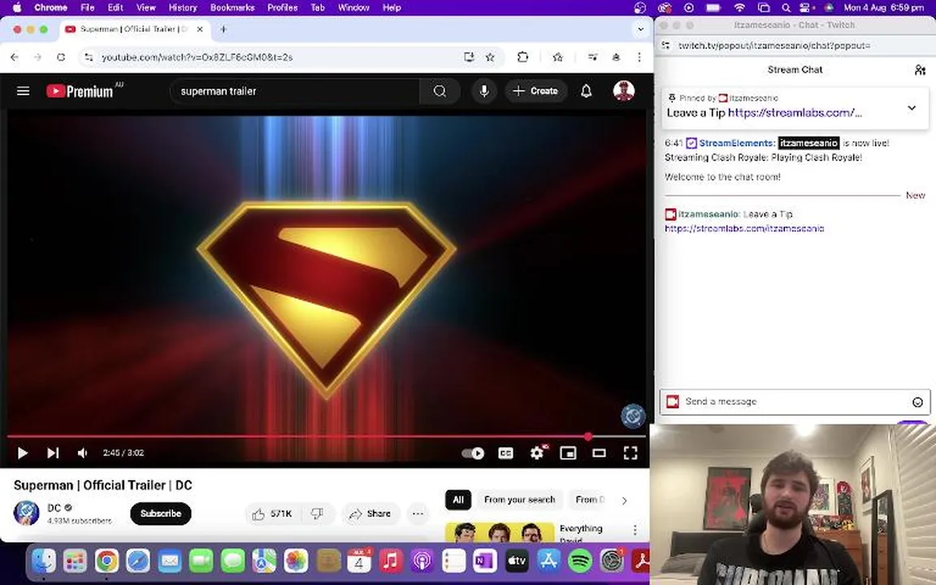Screen dimensions: 936x585
Task: Click StreamElements username in chat
Action: tap(737, 143)
